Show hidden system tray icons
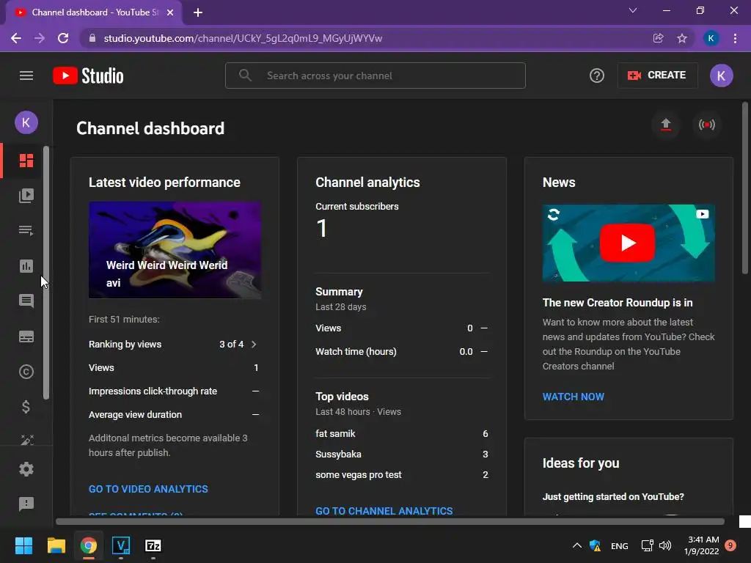The height and width of the screenshot is (563, 751). (x=577, y=545)
